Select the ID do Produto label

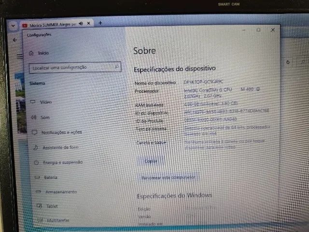pos(150,121)
